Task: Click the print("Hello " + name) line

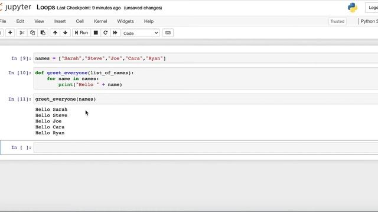Action: click(90, 85)
